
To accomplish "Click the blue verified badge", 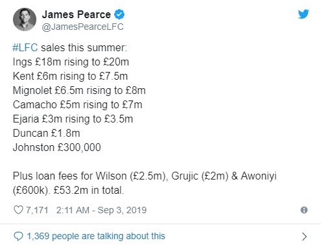I will tap(119, 14).
